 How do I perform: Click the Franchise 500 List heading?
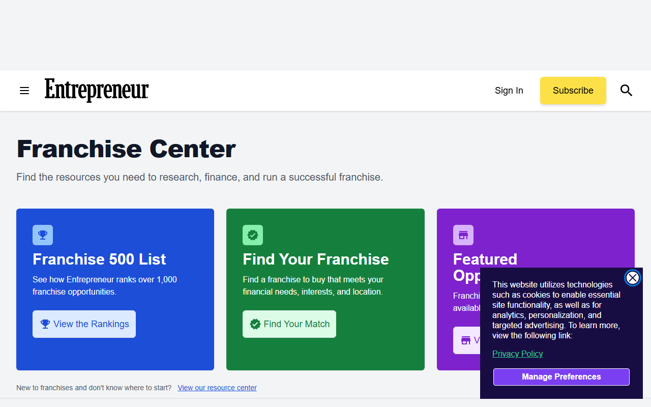click(99, 259)
